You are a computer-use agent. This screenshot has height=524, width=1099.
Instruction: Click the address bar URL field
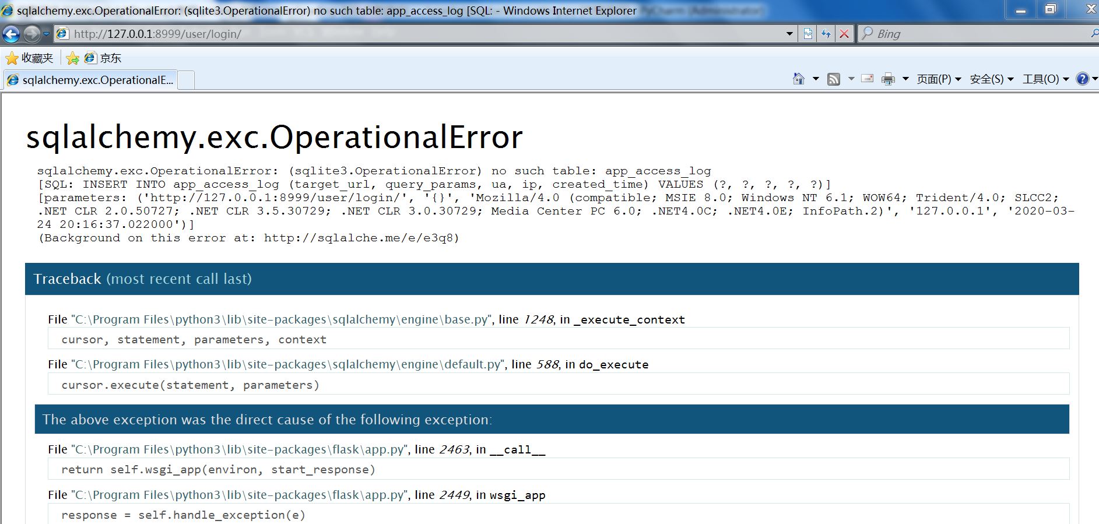pos(426,34)
